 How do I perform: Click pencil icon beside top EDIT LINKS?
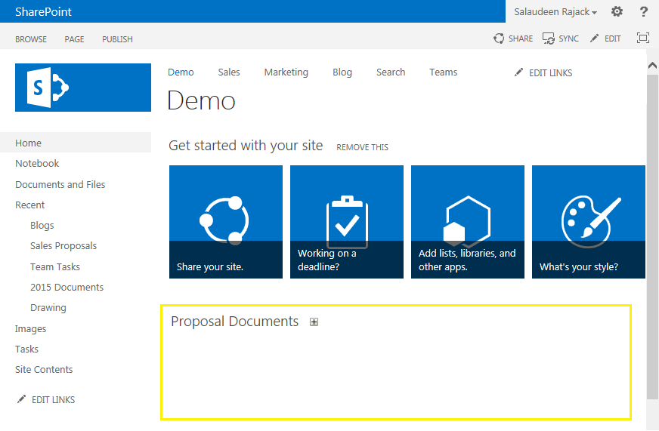(x=518, y=72)
